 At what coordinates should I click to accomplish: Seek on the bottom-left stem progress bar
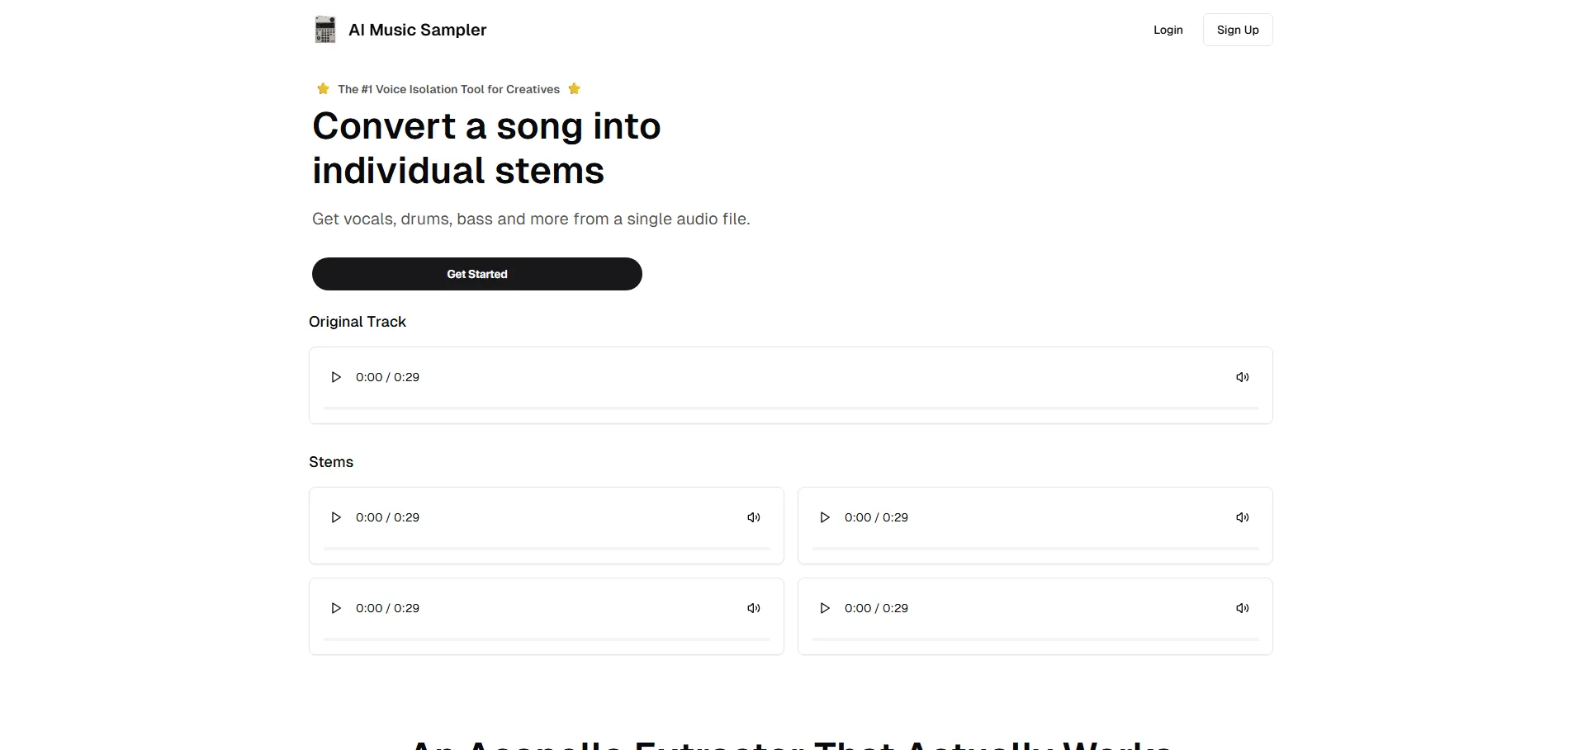(546, 639)
